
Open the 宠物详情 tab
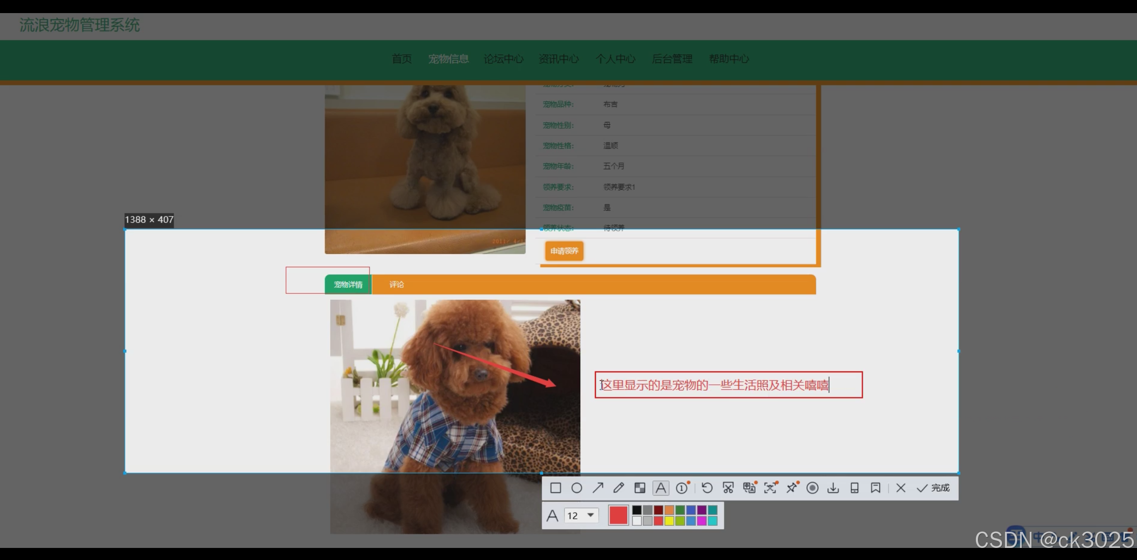coord(348,285)
